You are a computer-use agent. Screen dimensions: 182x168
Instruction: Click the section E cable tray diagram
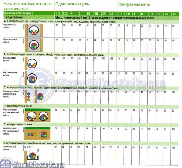point(32,154)
